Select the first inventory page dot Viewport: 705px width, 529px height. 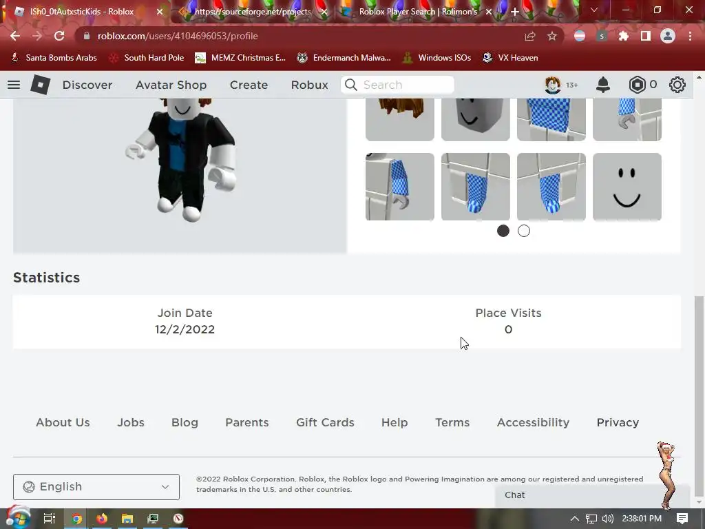point(503,231)
